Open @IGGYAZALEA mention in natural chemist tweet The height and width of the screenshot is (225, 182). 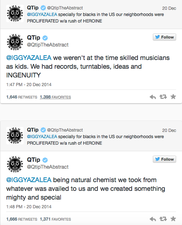tap(29, 180)
